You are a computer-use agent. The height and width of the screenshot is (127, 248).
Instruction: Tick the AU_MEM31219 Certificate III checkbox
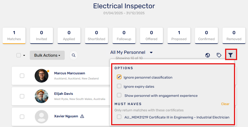(119, 117)
